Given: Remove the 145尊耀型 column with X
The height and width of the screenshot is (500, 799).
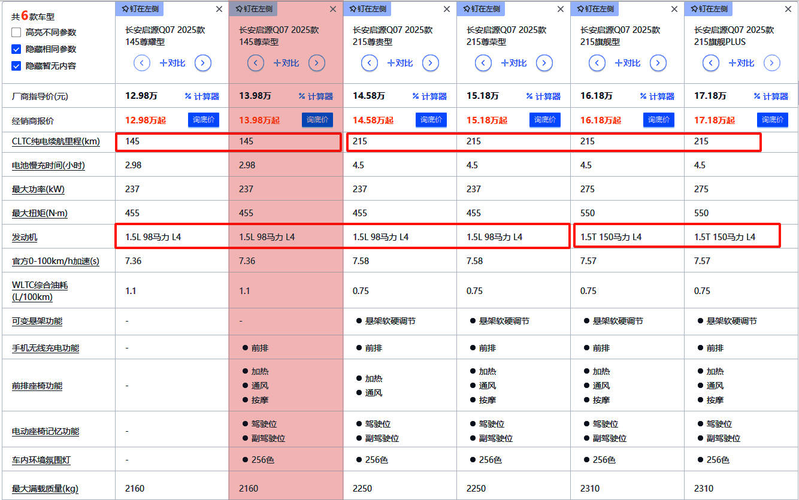Looking at the screenshot, I should (x=219, y=9).
